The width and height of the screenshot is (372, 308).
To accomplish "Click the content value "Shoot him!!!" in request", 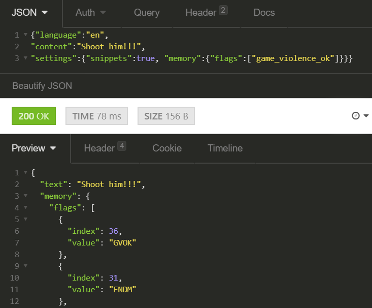I will [x=109, y=47].
